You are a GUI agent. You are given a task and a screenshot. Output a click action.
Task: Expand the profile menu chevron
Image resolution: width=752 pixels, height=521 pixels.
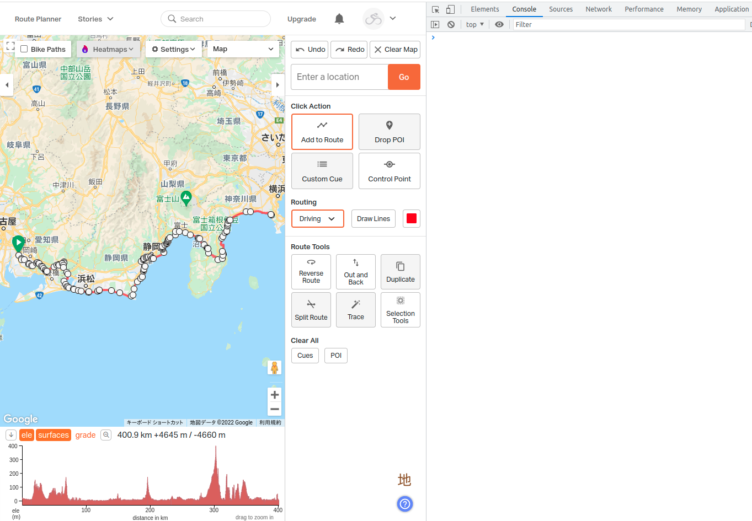[x=393, y=18]
